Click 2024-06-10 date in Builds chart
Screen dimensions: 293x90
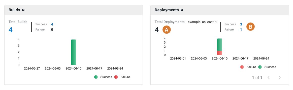tap(73, 68)
